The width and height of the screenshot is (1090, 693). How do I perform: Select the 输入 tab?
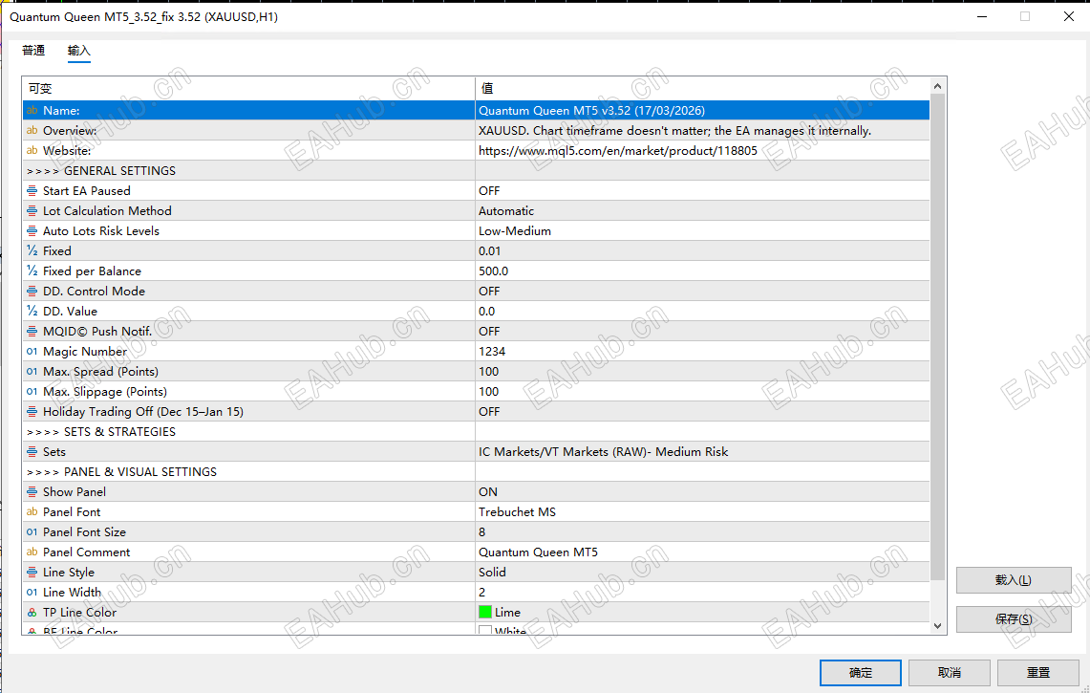tap(79, 50)
